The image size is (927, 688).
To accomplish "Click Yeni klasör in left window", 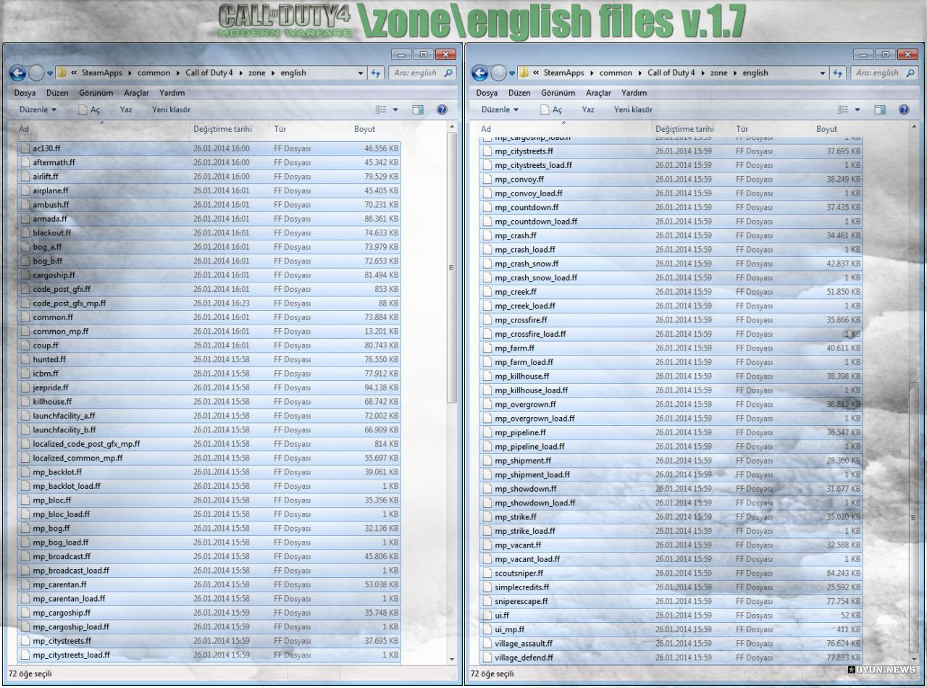I will [171, 110].
